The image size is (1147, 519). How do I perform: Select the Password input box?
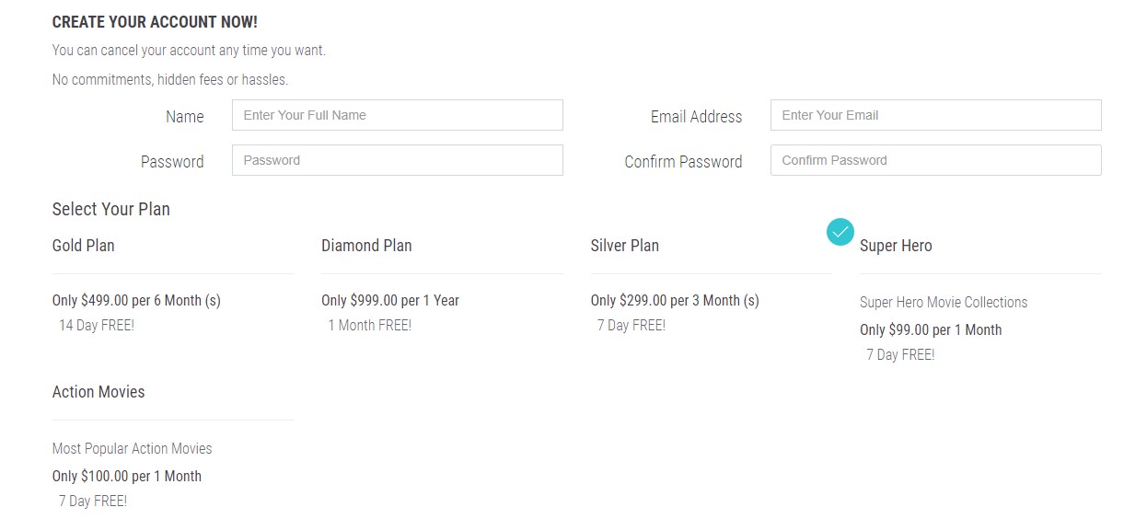pyautogui.click(x=398, y=160)
